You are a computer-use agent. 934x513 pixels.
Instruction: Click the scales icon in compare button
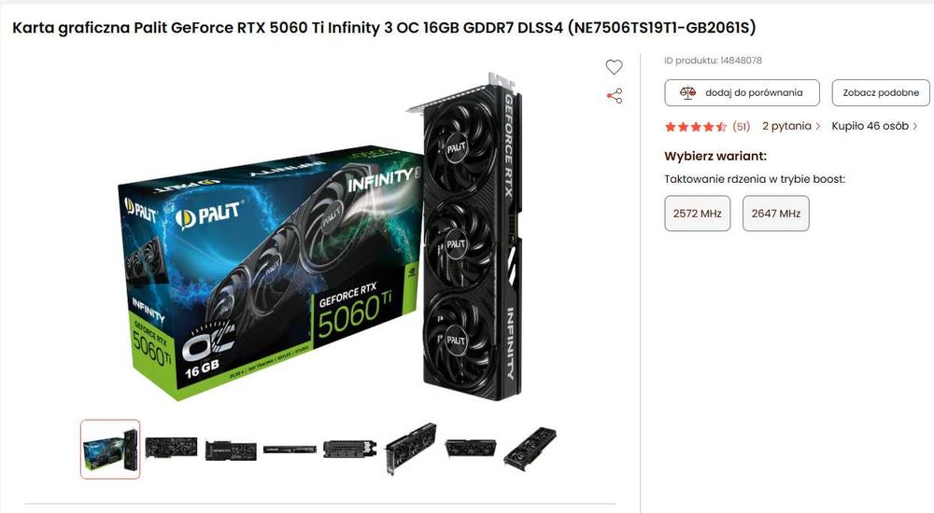pos(687,93)
